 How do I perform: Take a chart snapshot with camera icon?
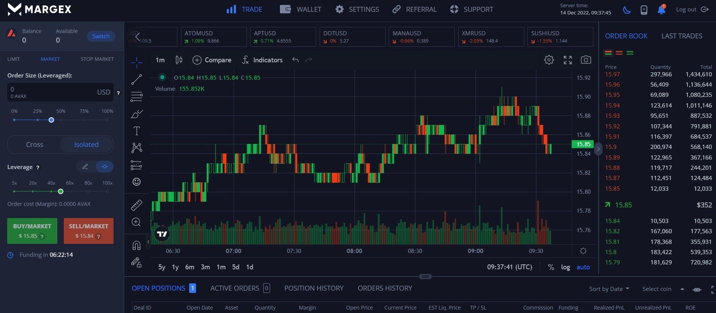(x=586, y=60)
